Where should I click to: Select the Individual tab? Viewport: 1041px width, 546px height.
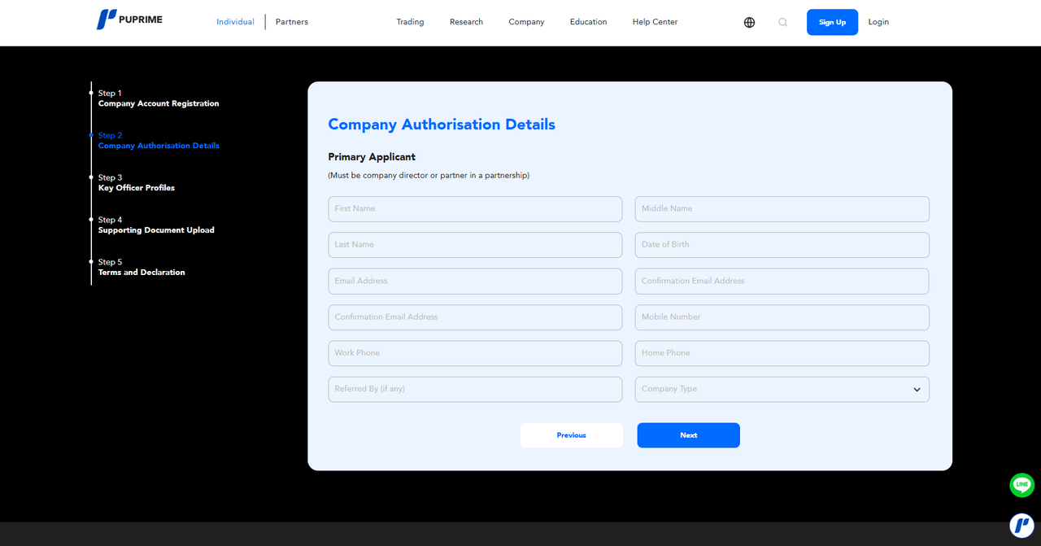(235, 22)
